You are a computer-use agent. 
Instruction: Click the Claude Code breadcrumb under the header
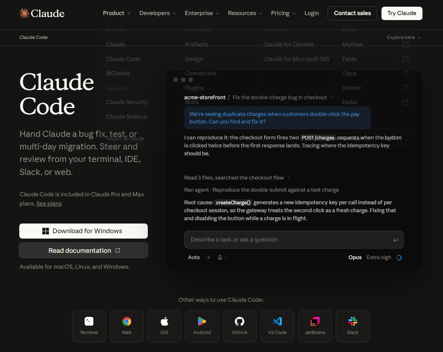pyautogui.click(x=33, y=37)
